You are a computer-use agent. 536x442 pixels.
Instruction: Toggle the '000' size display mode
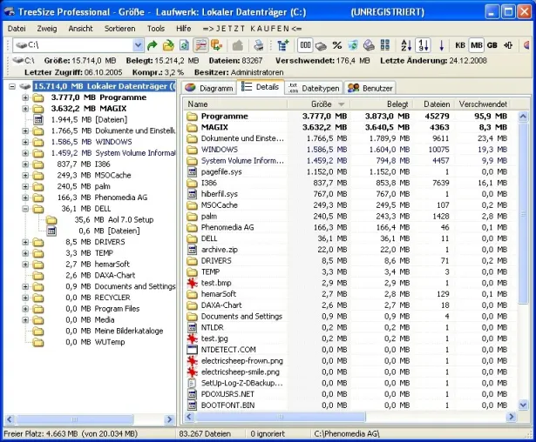coord(305,45)
